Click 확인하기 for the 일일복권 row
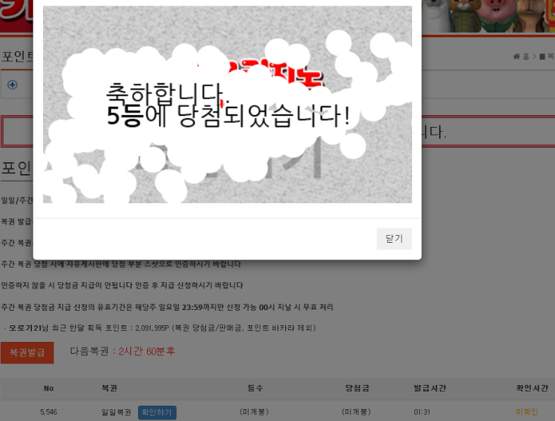This screenshot has width=555, height=421. (157, 412)
